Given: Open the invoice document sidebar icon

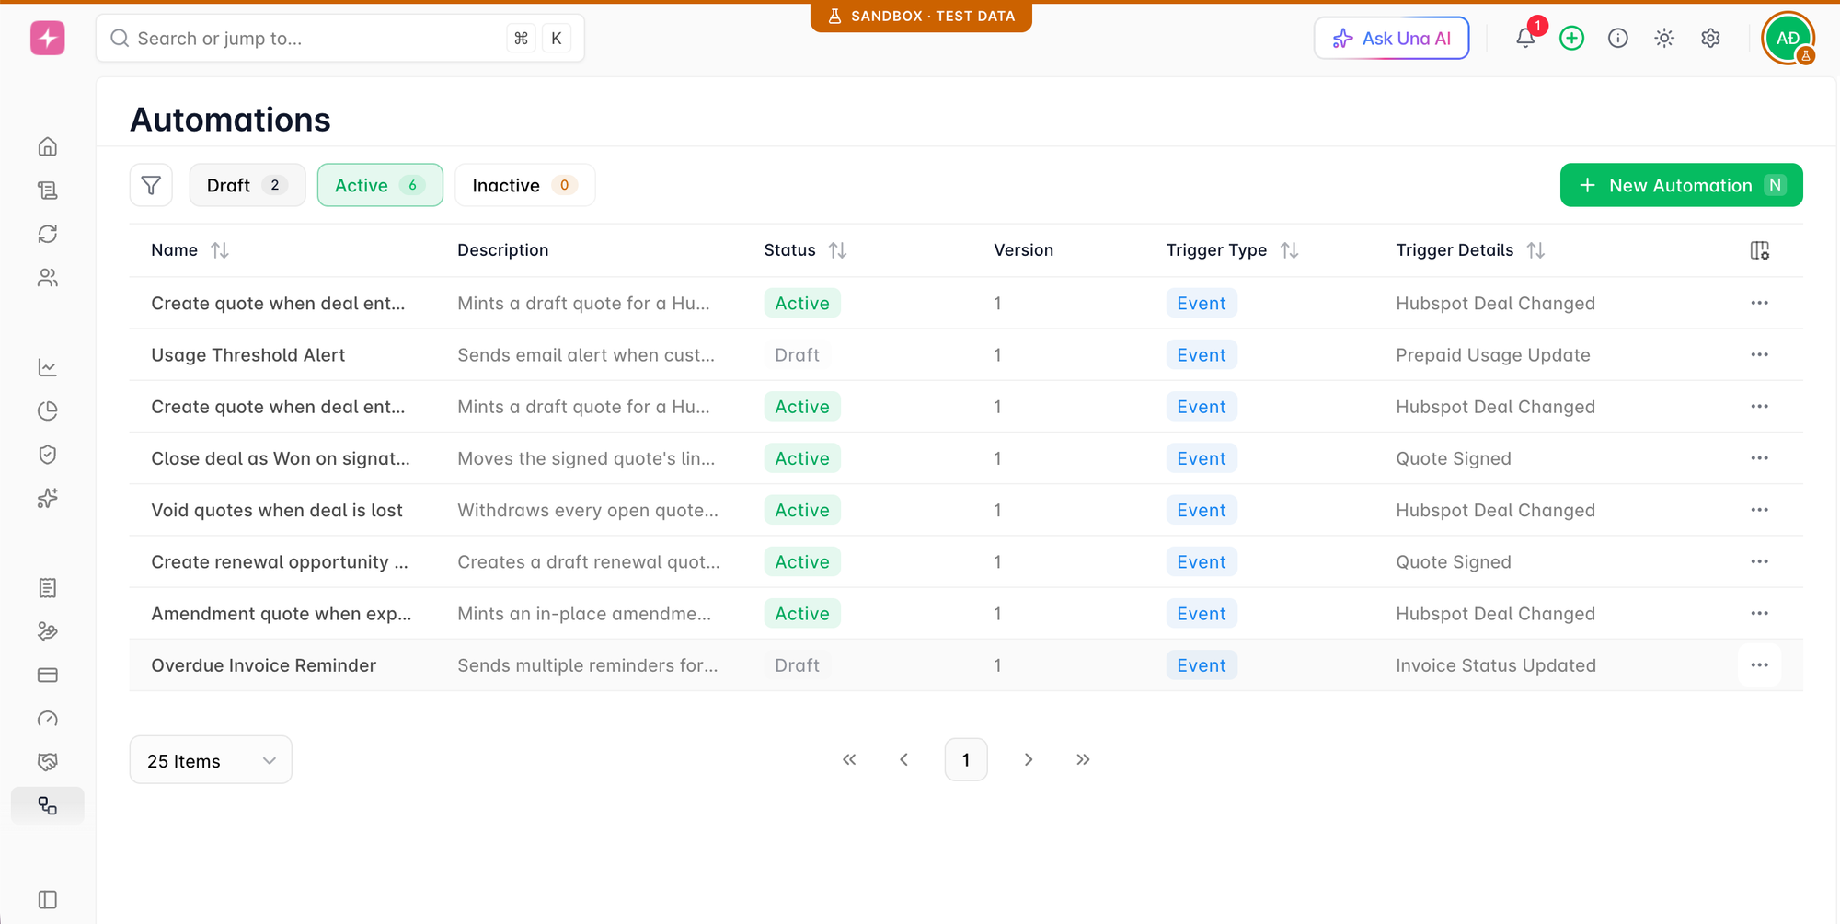Looking at the screenshot, I should click(x=48, y=588).
